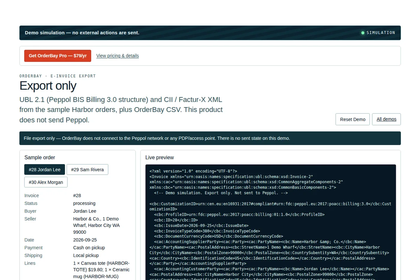Click the Invoice field label
Screen dimensions: 417x280
[x=32, y=195]
